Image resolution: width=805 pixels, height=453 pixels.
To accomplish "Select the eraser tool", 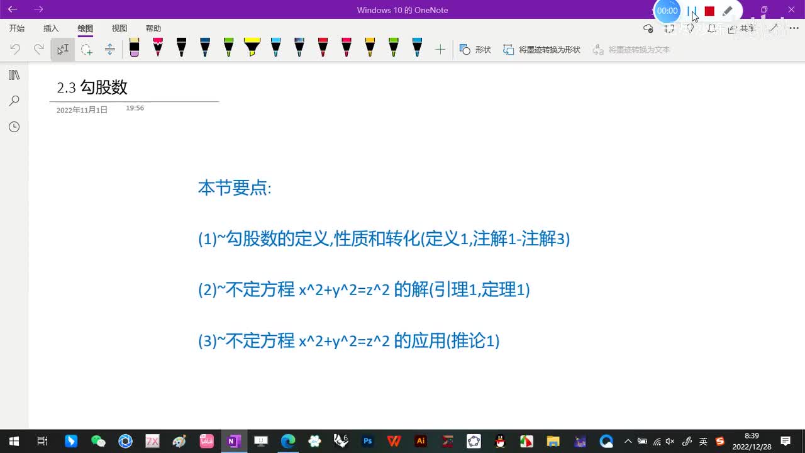I will pos(134,48).
